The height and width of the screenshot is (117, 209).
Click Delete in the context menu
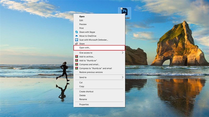tap(82, 95)
